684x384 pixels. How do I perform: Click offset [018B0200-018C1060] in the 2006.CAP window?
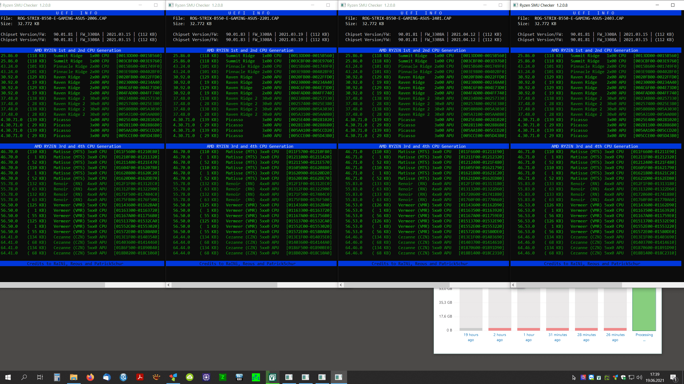pyautogui.click(x=137, y=253)
